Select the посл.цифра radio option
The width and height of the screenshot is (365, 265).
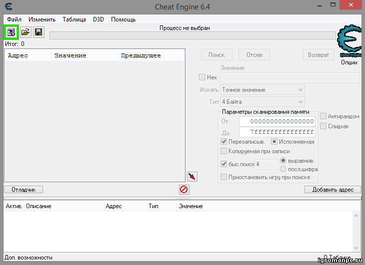click(283, 169)
